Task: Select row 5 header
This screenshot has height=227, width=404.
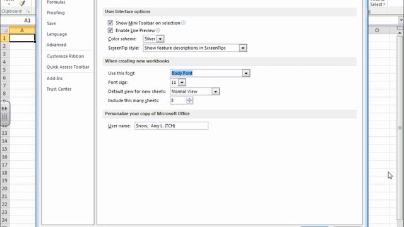Action: tap(4, 70)
